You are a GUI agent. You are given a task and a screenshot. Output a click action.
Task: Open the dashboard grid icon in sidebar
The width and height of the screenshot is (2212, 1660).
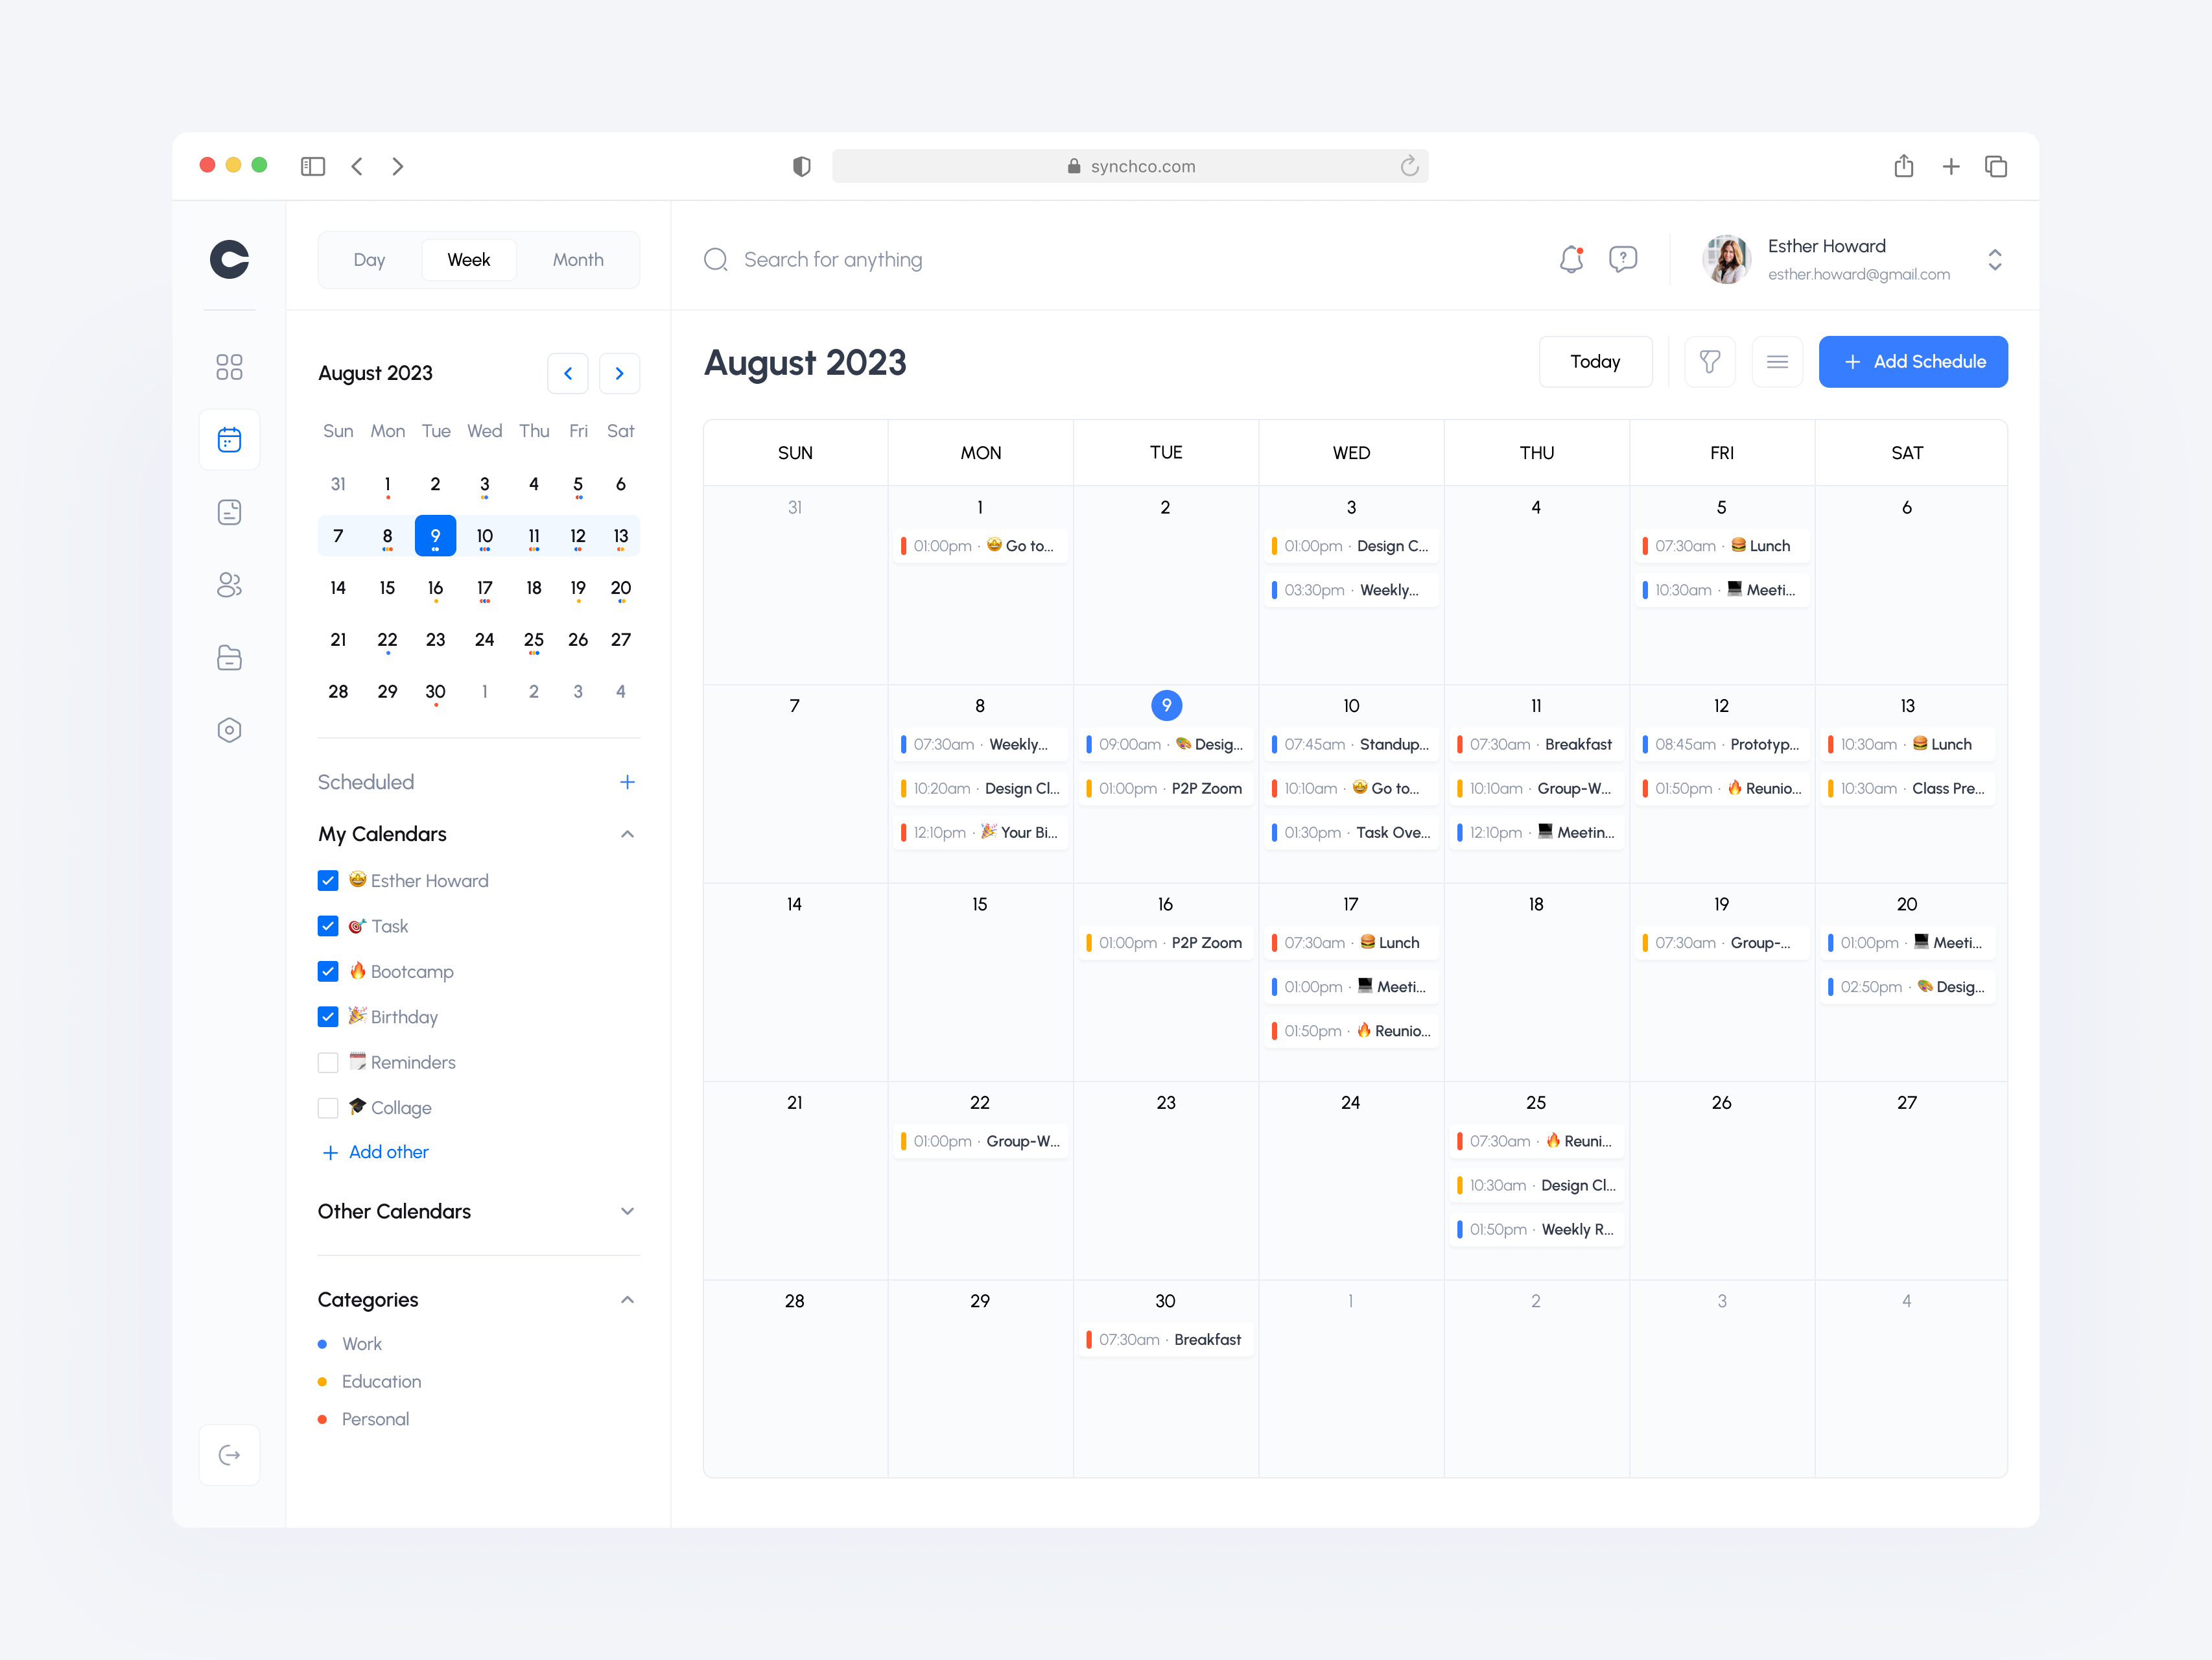[x=229, y=367]
